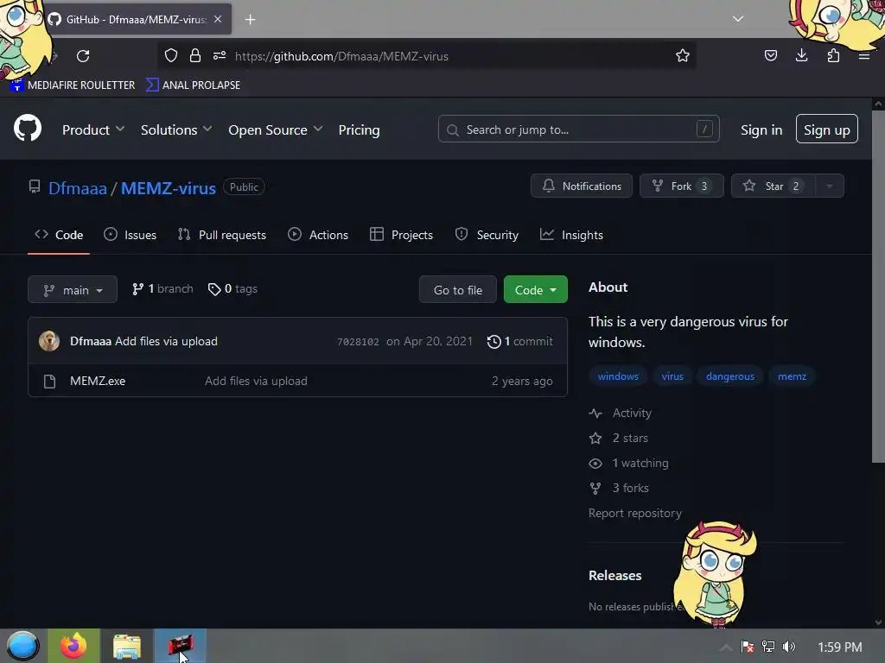Switch to the Issues tab
Image resolution: width=885 pixels, height=663 pixels.
click(x=130, y=235)
